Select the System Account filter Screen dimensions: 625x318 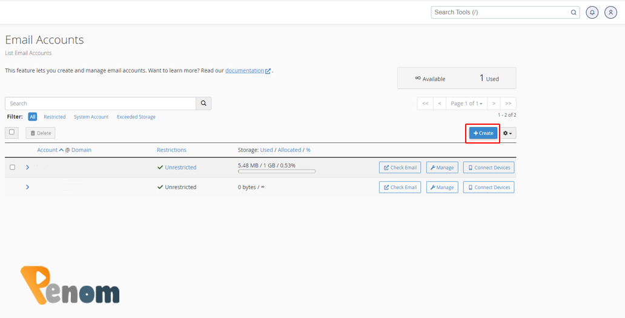91,117
